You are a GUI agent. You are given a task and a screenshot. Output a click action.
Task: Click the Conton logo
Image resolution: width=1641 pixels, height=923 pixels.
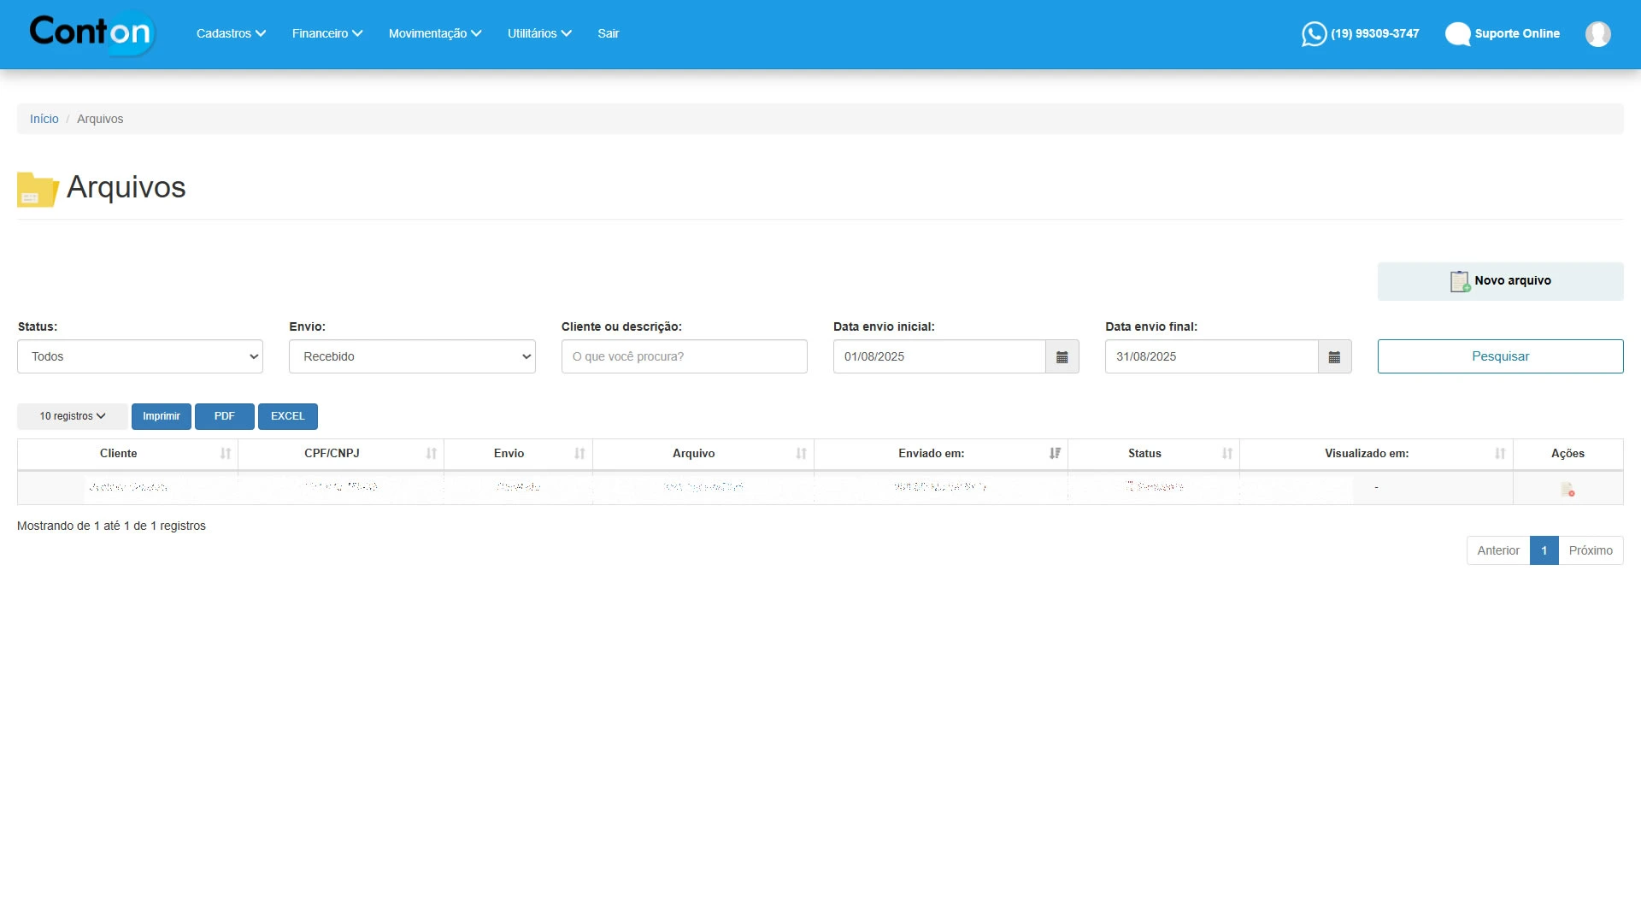(91, 32)
